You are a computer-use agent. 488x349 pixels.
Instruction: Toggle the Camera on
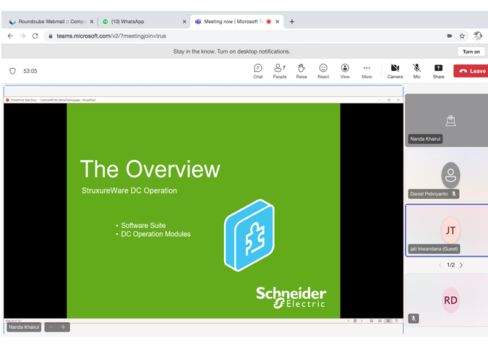(x=395, y=70)
